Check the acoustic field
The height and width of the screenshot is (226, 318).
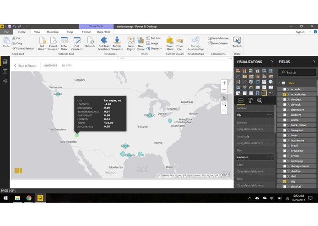tap(285, 89)
